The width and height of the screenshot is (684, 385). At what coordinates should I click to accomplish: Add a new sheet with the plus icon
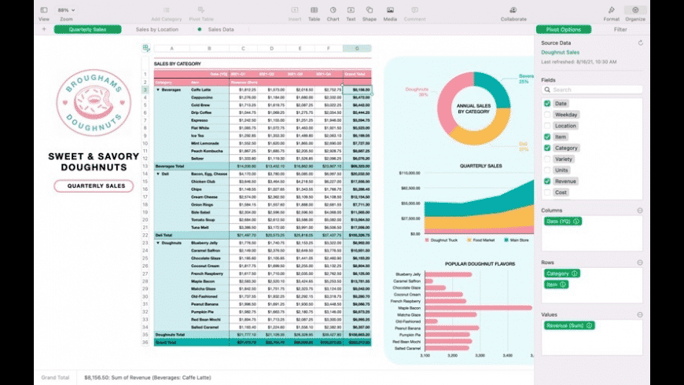44,29
